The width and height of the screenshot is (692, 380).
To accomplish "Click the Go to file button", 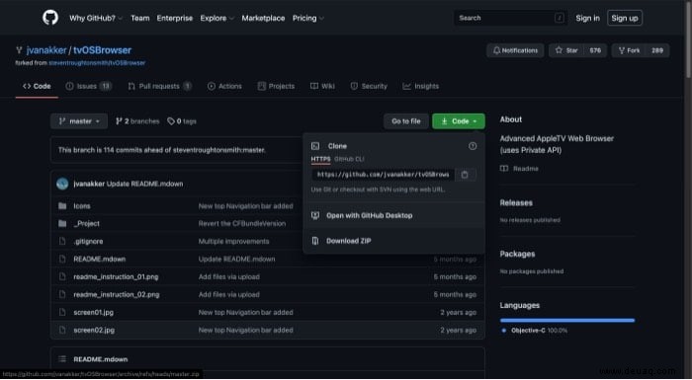I will click(x=406, y=121).
